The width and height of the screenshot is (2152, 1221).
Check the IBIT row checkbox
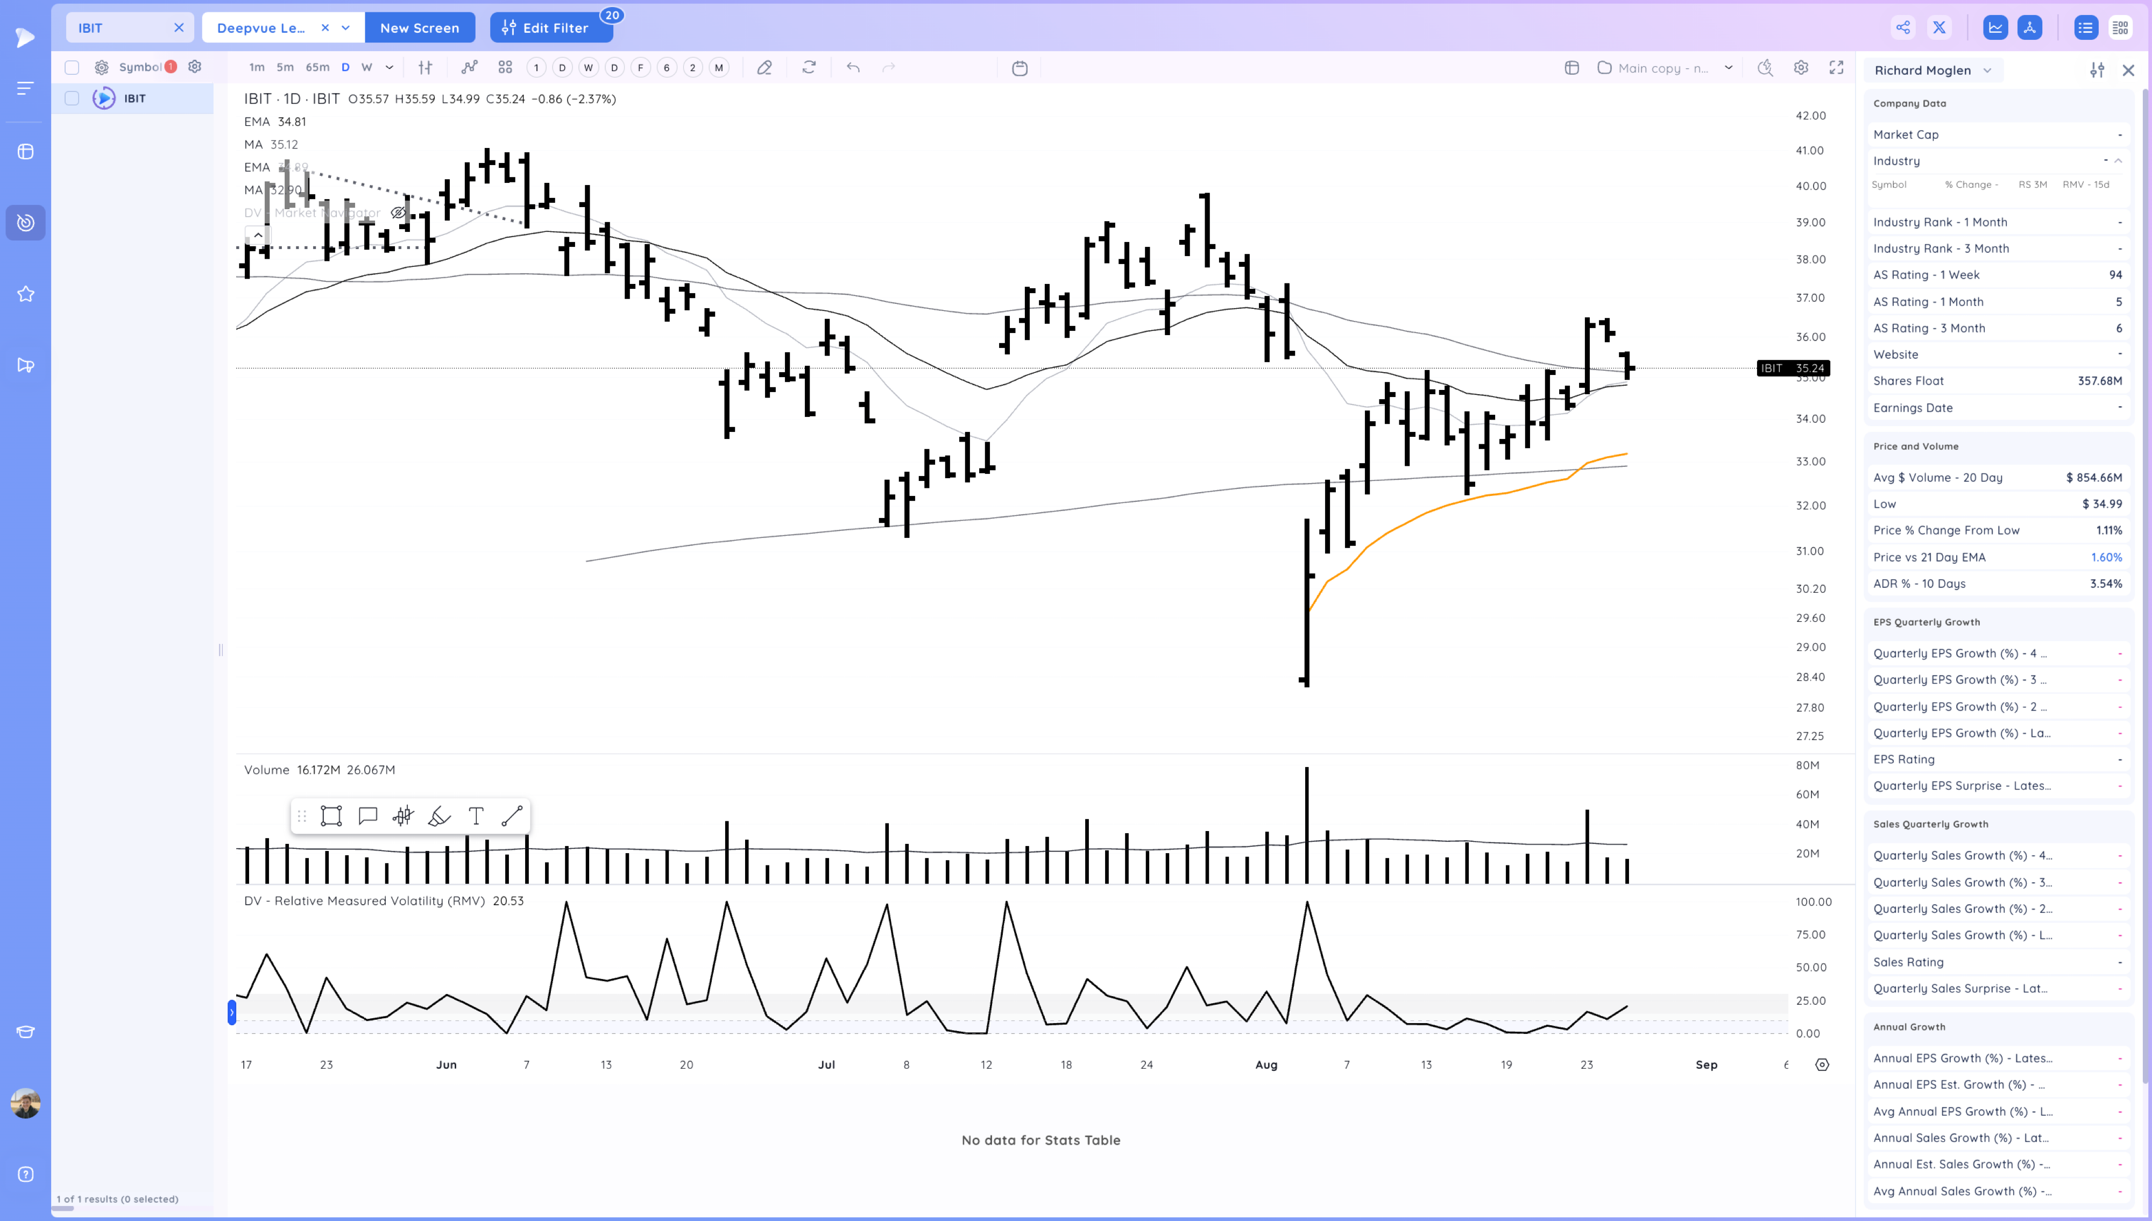[72, 98]
